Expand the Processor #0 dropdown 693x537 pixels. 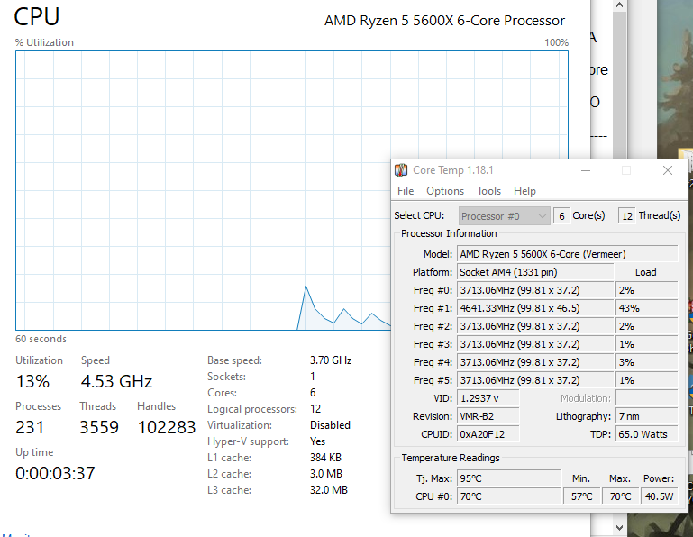505,216
